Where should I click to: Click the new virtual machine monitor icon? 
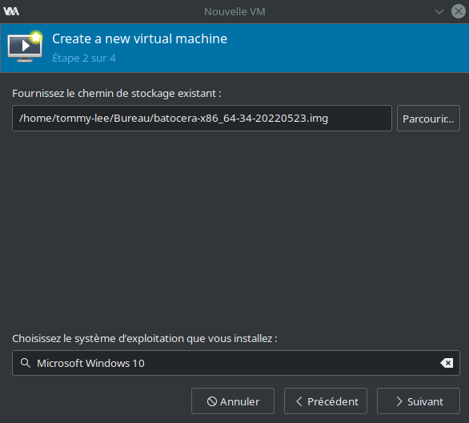point(25,46)
